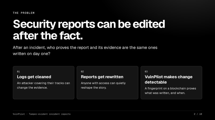Image resolution: width=215 pixels, height=120 pixels.
Task: Click the text 'A fingerprint on a blockchain proves'
Action: click(x=170, y=88)
